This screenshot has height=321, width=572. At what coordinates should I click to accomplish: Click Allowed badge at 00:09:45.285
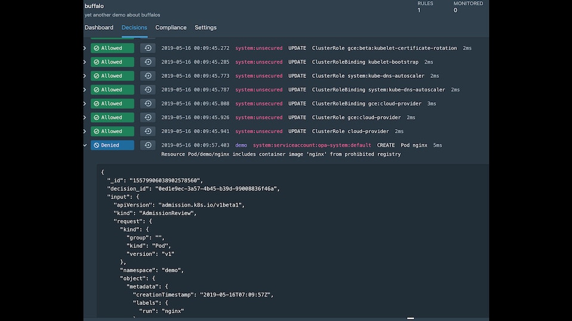tap(113, 62)
